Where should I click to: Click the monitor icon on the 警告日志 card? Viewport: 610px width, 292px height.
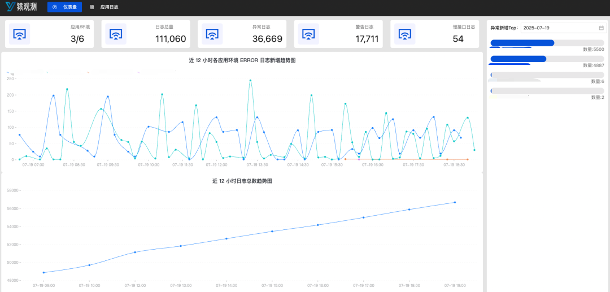(308, 34)
